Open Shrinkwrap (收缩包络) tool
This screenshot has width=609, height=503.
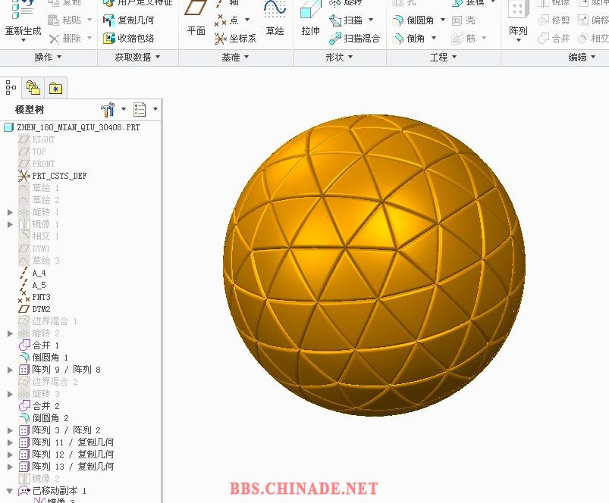(x=129, y=39)
